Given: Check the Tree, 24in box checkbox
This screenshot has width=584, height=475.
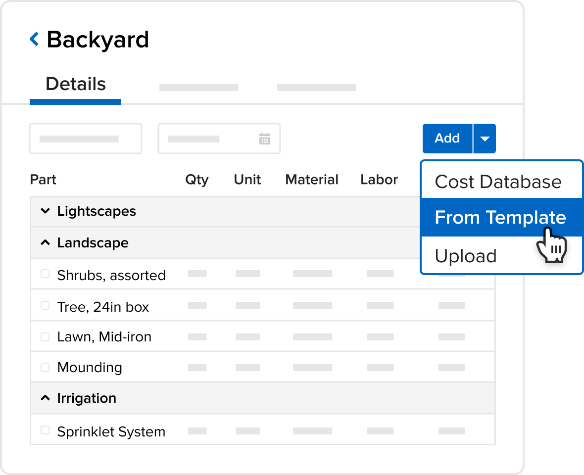Looking at the screenshot, I should tap(45, 306).
